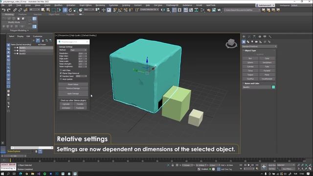Click the Render Production teapot icon

(x=219, y=10)
